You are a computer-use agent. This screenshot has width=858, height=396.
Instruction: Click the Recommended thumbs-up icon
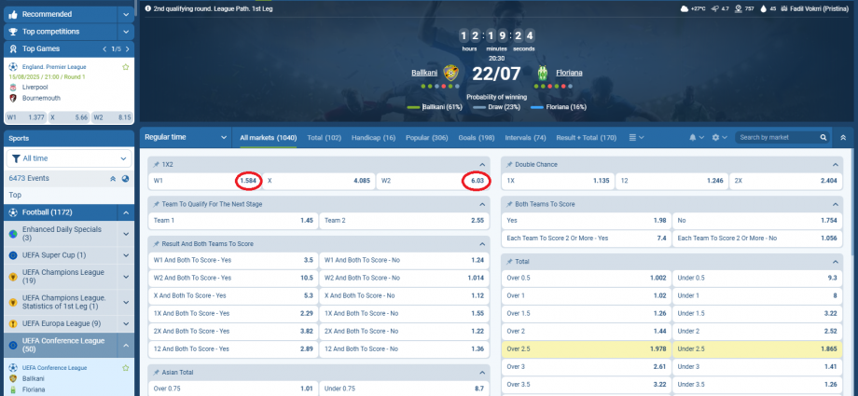13,14
